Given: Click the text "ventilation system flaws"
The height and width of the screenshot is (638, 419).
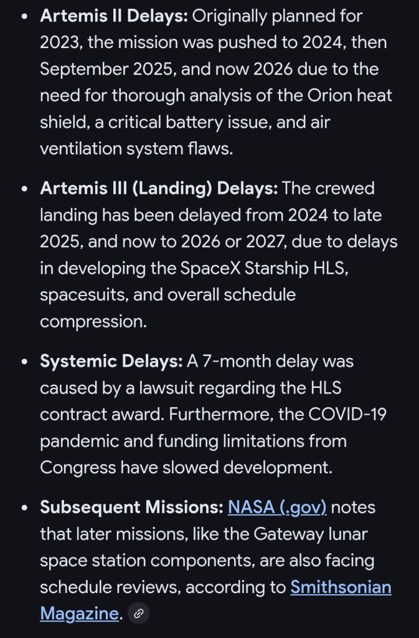Looking at the screenshot, I should [x=136, y=148].
